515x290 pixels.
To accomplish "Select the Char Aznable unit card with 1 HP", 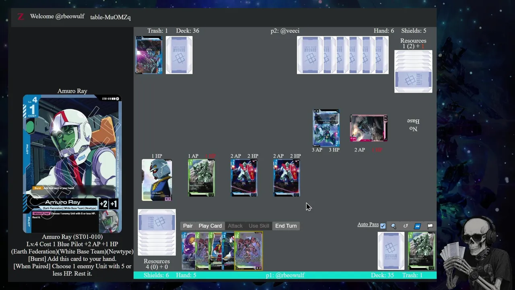I will pos(157,180).
